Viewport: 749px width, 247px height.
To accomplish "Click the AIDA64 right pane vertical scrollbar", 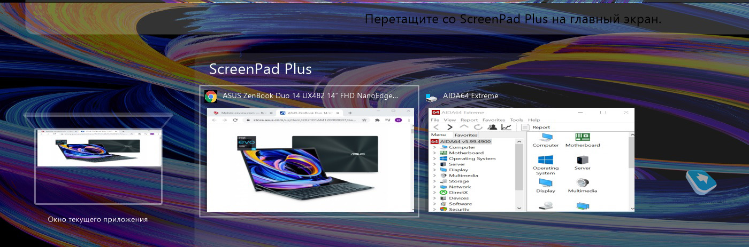I will pos(632,171).
